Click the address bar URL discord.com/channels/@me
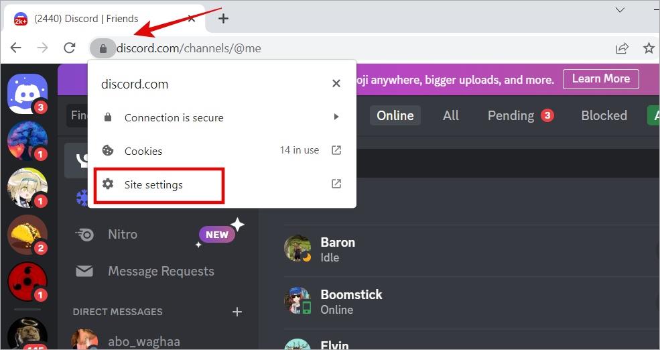Screen dimensions: 660x350 coord(188,48)
